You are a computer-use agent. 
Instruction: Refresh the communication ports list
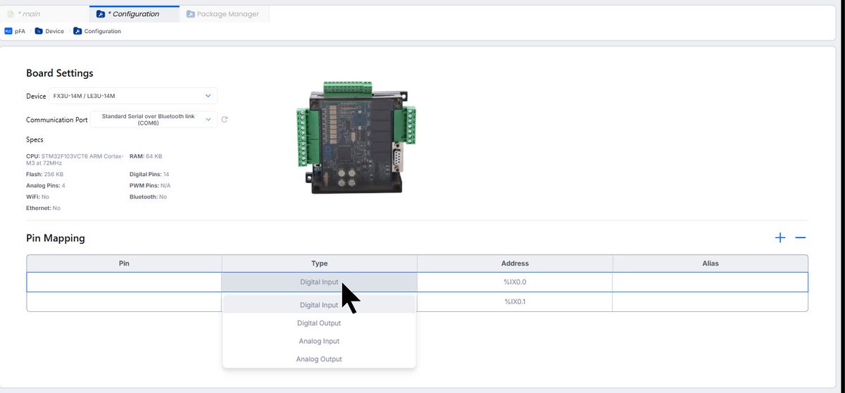[x=225, y=119]
